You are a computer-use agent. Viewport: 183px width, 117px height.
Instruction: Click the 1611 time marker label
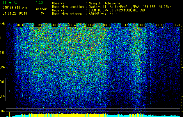coord(20,25)
